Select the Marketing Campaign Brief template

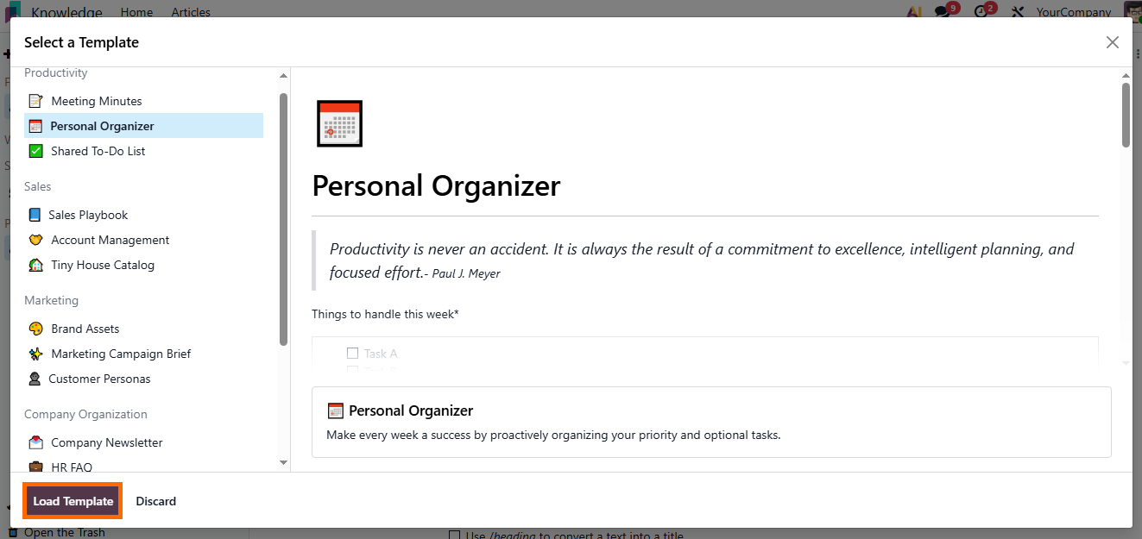[121, 354]
